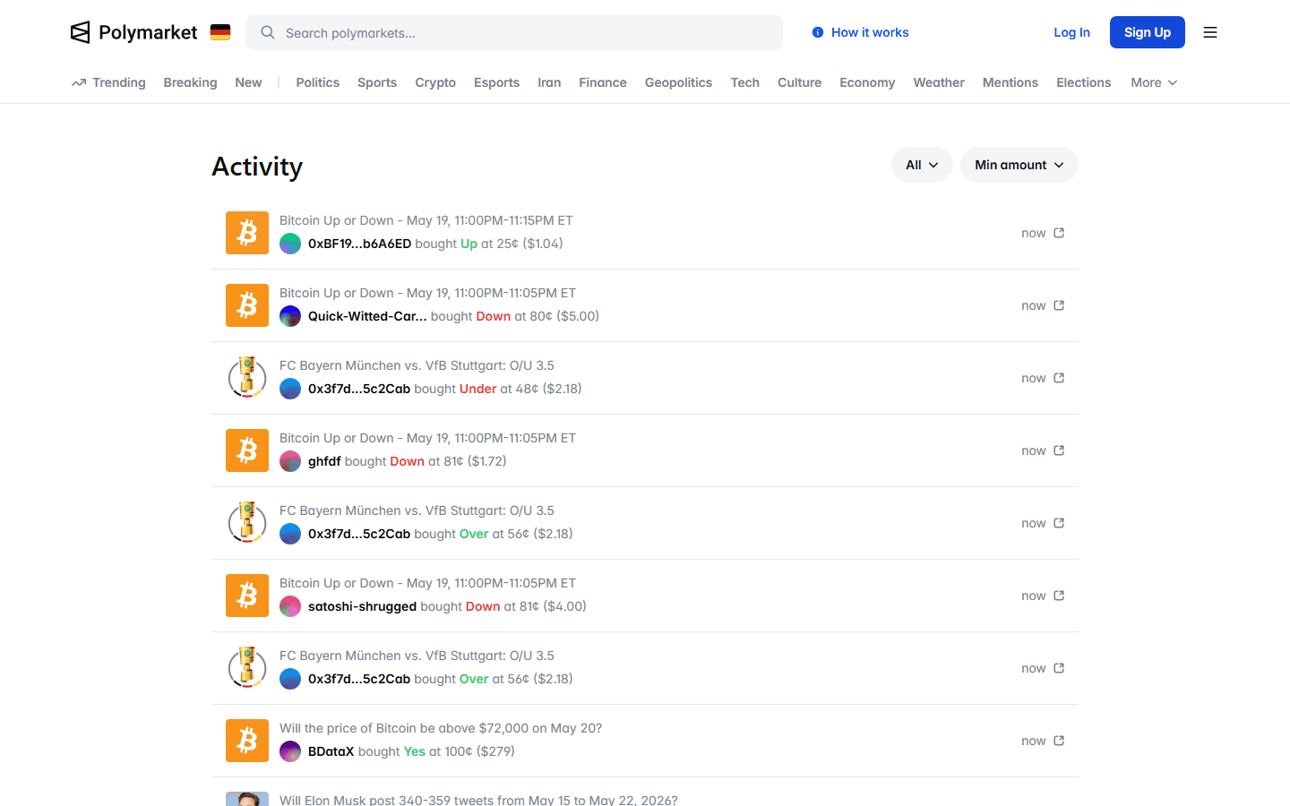Click Bitcoin icon of the $72,000 market

point(247,741)
